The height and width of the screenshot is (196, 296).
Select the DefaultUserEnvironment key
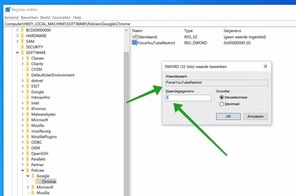(x=53, y=75)
